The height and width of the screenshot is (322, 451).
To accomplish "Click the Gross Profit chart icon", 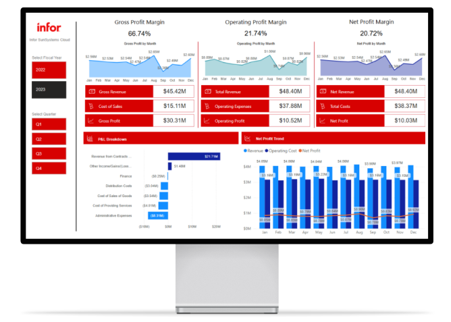I will tap(90, 121).
